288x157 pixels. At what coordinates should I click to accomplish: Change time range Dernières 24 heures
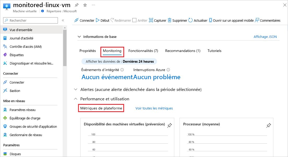coord(119,62)
